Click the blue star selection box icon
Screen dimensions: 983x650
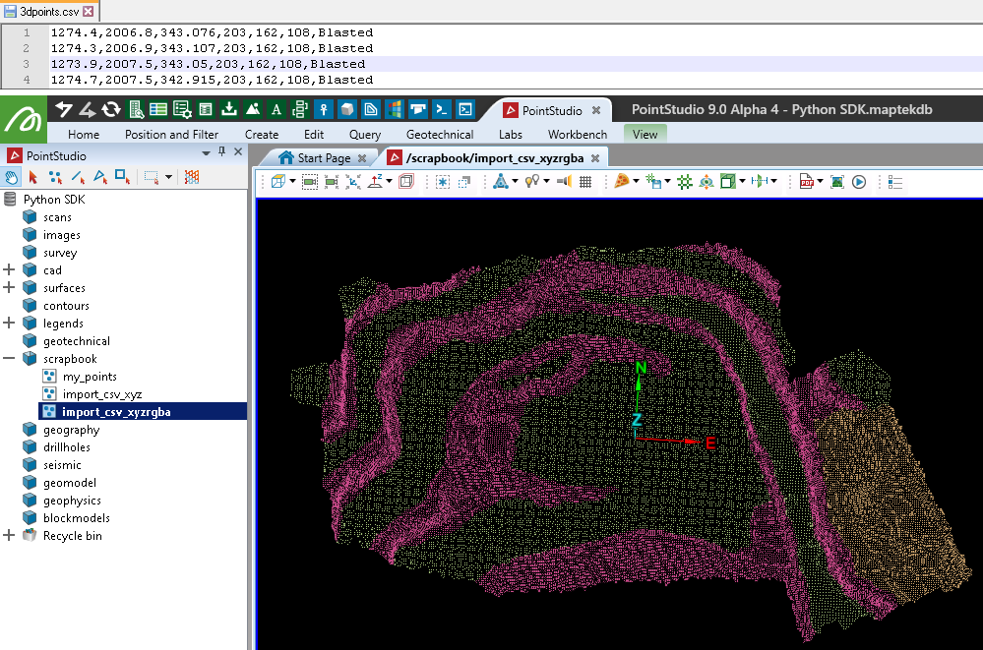click(443, 182)
